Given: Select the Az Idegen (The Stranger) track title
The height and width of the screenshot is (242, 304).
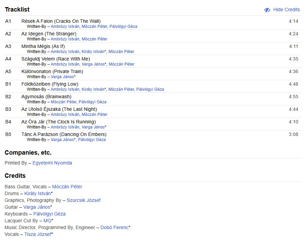Looking at the screenshot, I should click(x=49, y=34).
